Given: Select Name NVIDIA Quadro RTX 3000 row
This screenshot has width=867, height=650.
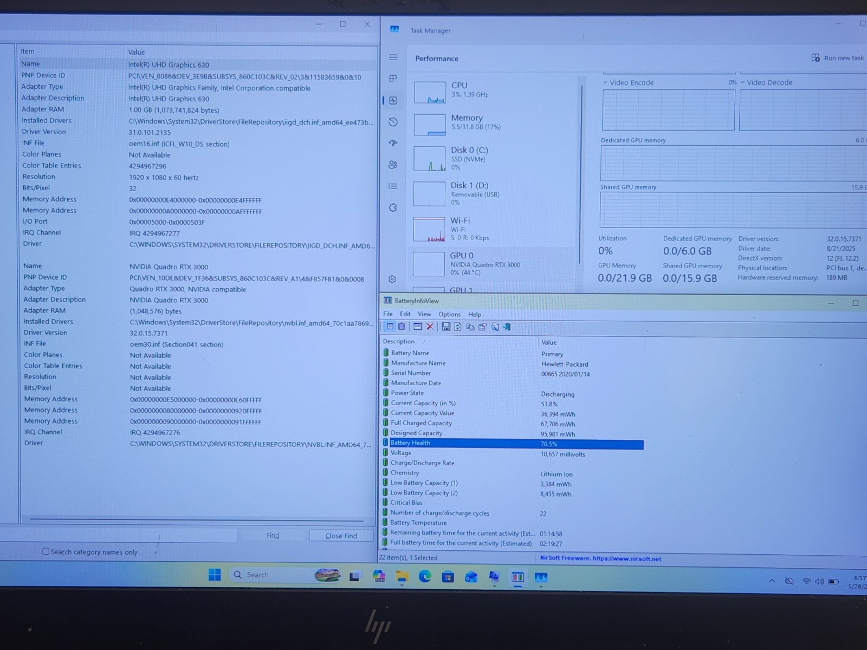Looking at the screenshot, I should pos(197,266).
